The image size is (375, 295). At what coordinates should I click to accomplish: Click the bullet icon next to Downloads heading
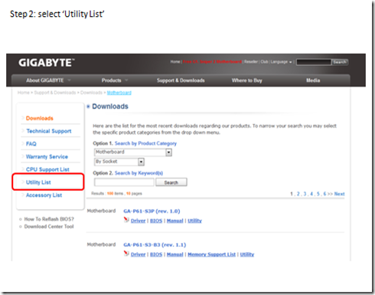[88, 107]
